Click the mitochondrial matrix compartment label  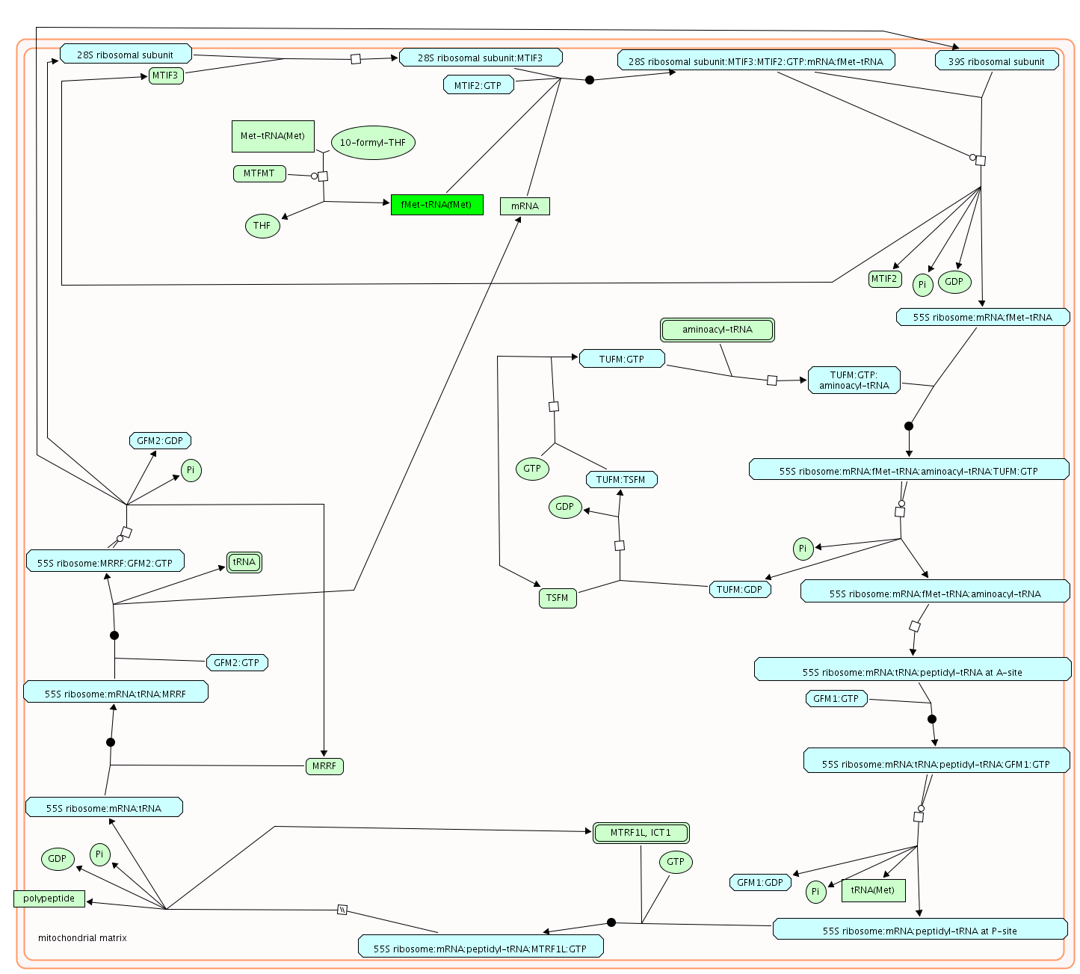[82, 938]
